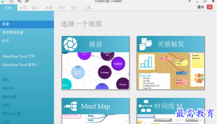
Task: Choose the 捕获 view title
Action: point(96,44)
